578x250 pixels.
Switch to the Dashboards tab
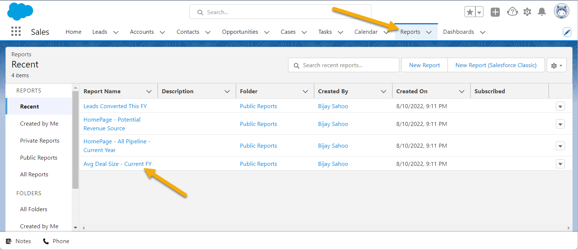pyautogui.click(x=458, y=32)
